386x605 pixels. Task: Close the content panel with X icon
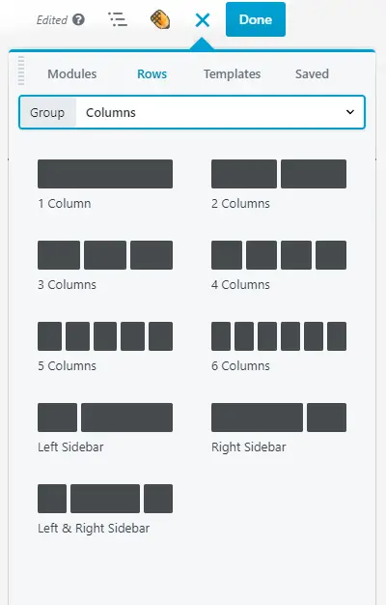pos(203,20)
